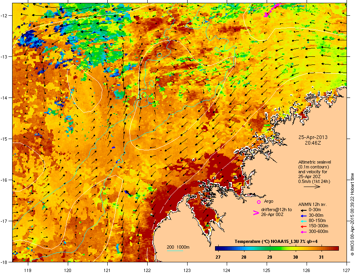Click the magenta drifter track near top edge
This screenshot has height=274, width=355.
(272, 10)
